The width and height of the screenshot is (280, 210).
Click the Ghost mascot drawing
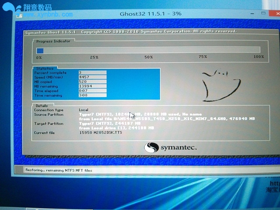[221, 86]
